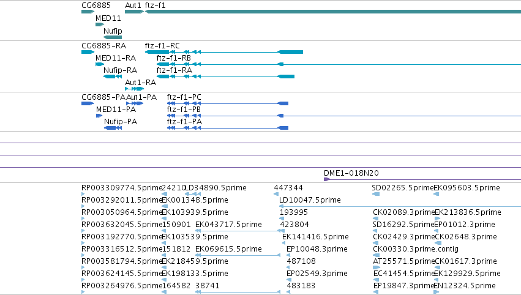
Task: Open the EK198133.5prime EST label
Action: point(195,274)
